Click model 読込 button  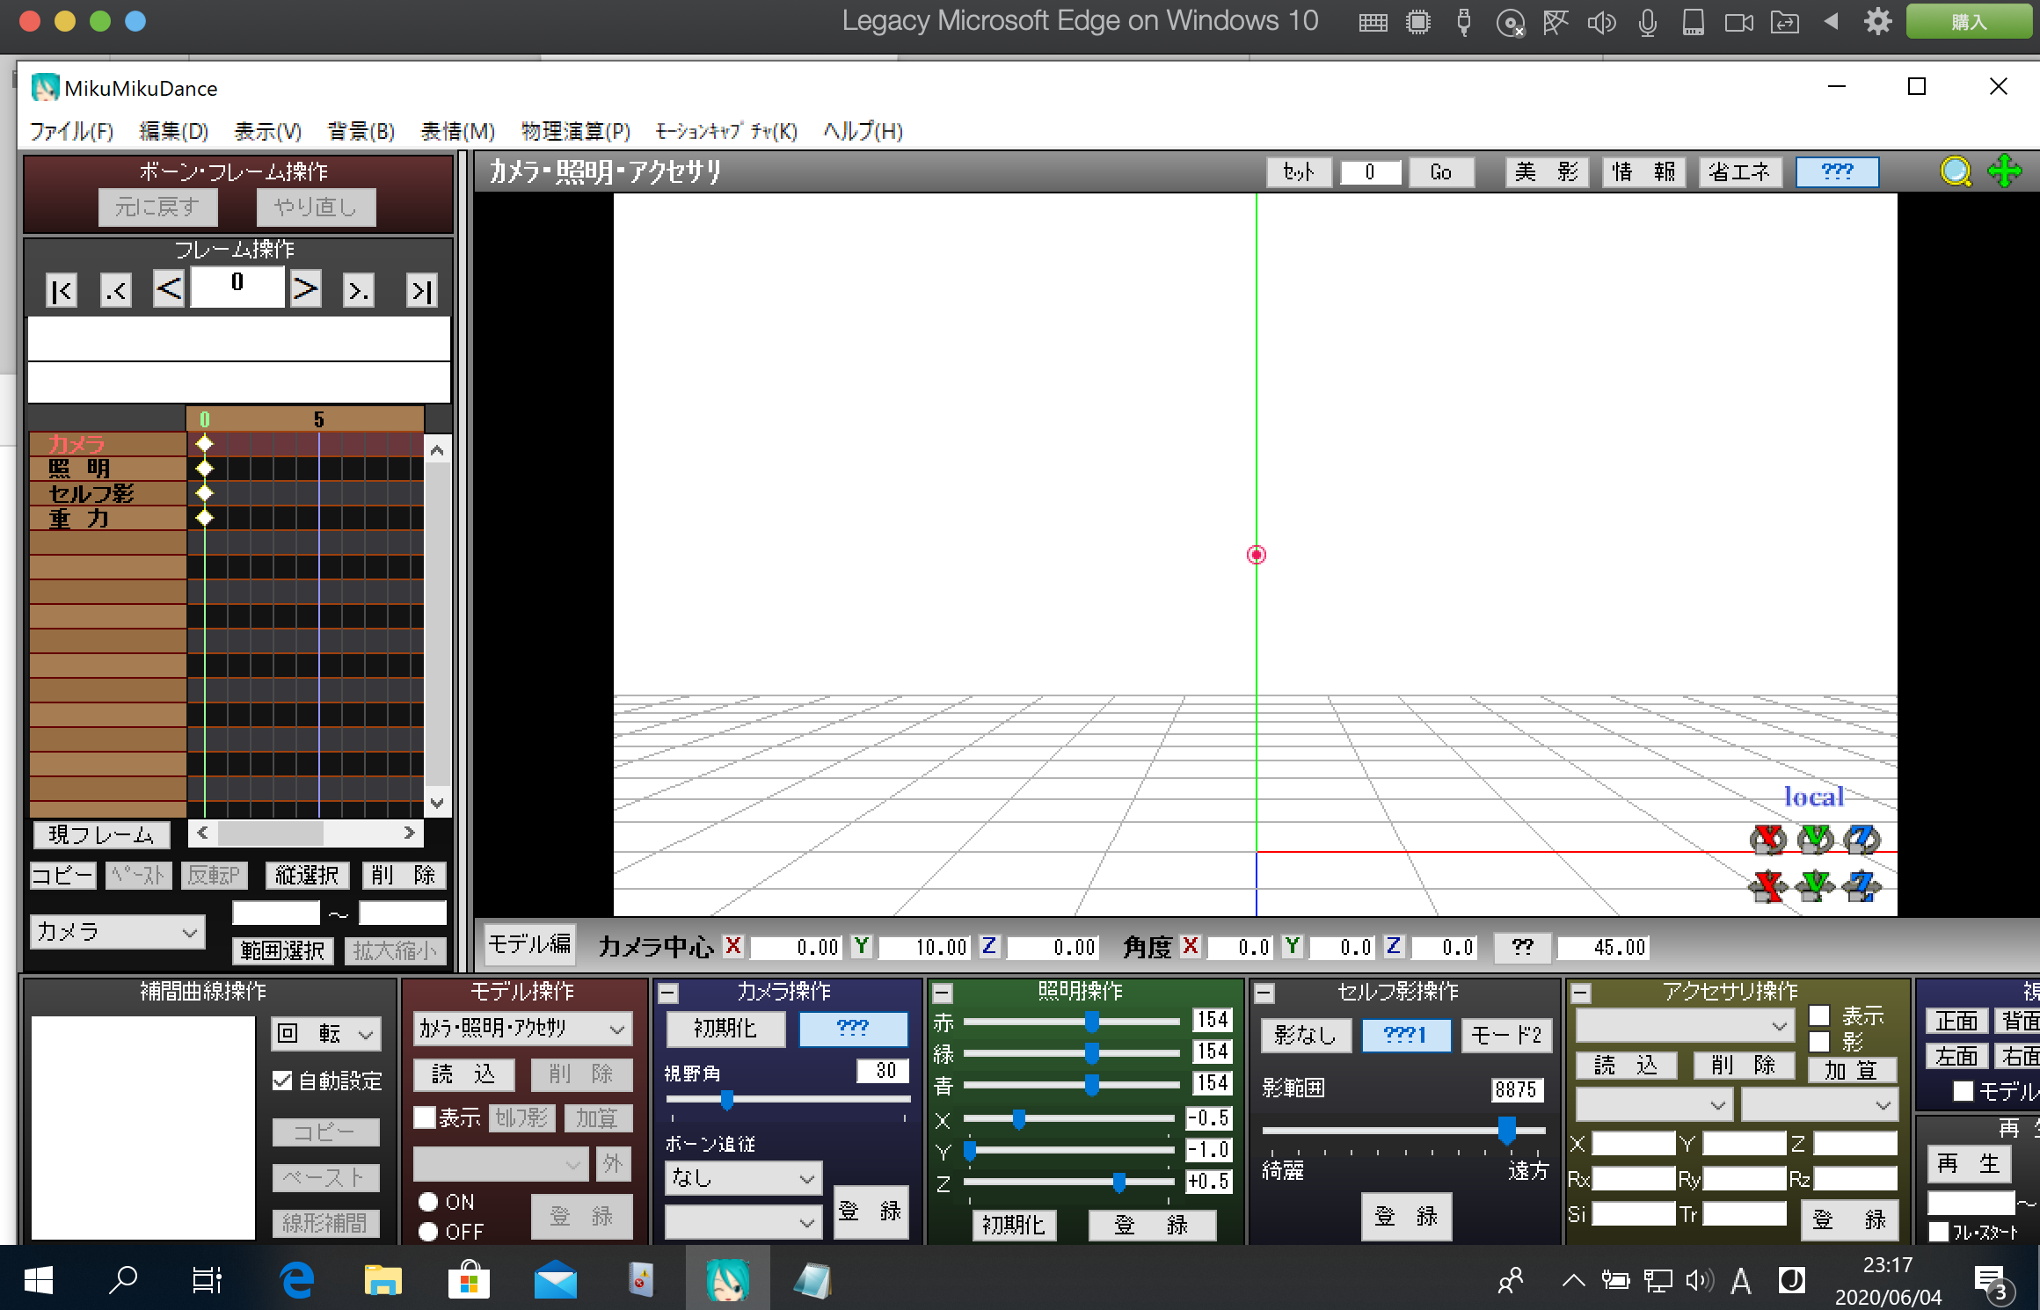463,1073
